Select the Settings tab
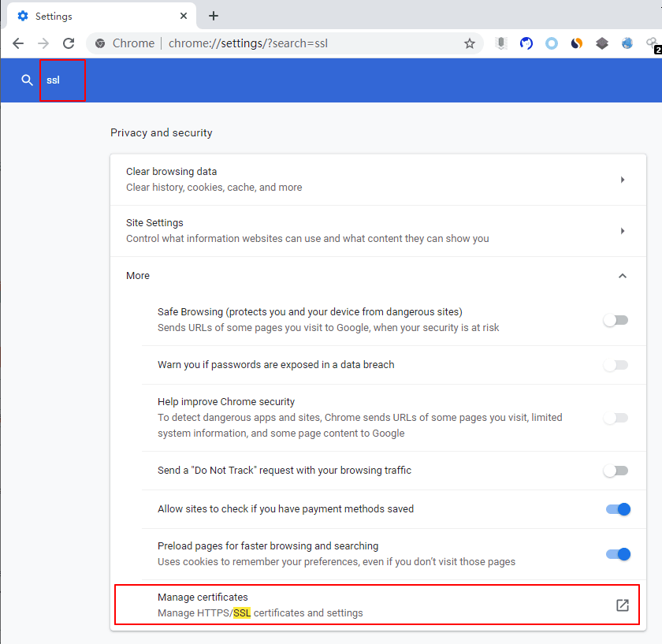Image resolution: width=662 pixels, height=644 pixels. click(102, 16)
